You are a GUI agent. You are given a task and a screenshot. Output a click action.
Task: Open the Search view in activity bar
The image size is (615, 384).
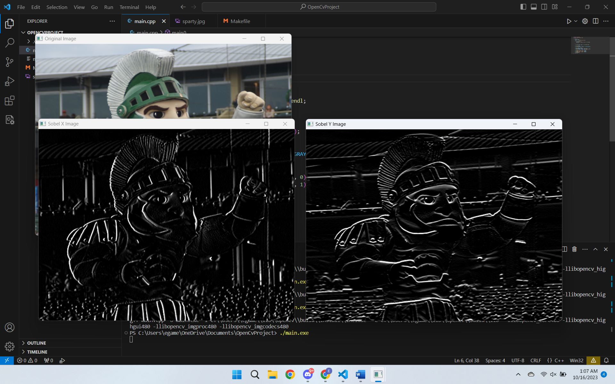pos(10,43)
